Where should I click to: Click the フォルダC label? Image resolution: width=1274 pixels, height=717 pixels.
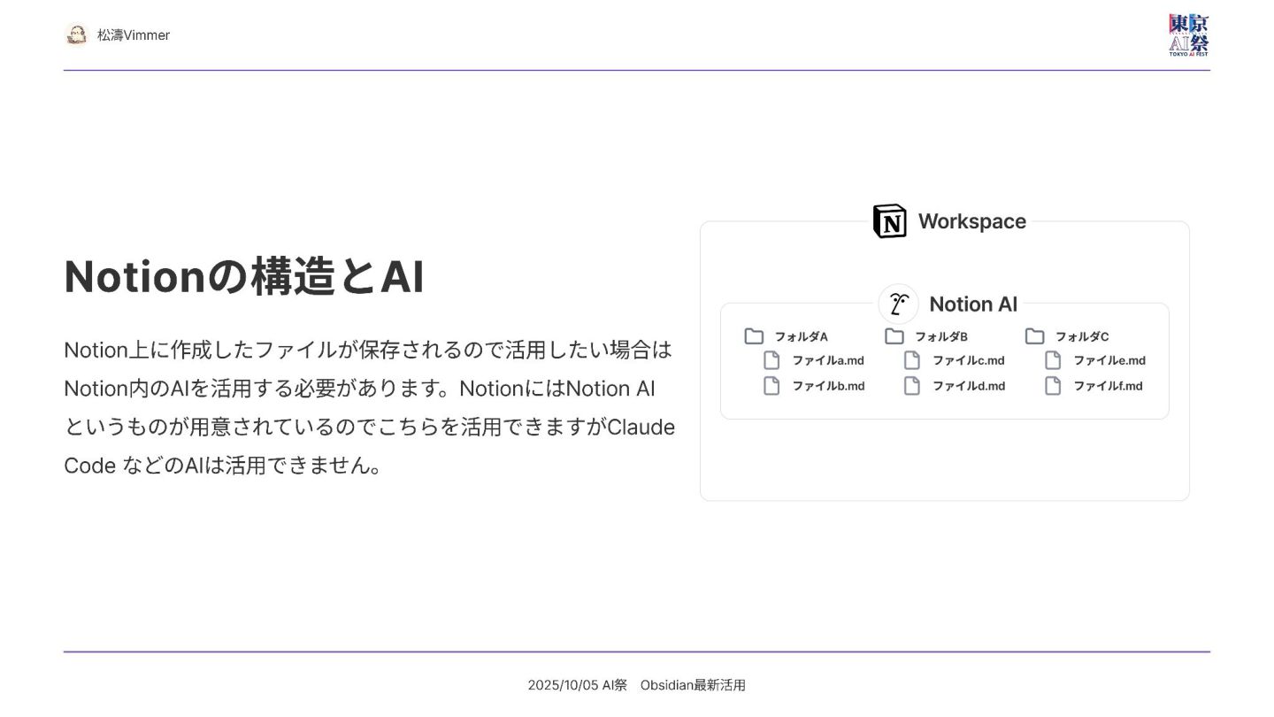pyautogui.click(x=1082, y=336)
